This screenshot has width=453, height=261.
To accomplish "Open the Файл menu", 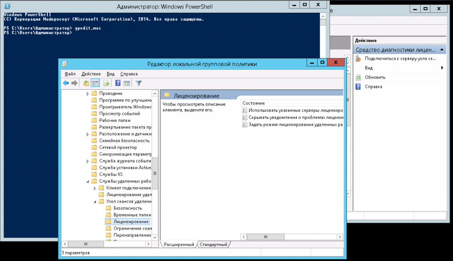I will click(x=69, y=74).
